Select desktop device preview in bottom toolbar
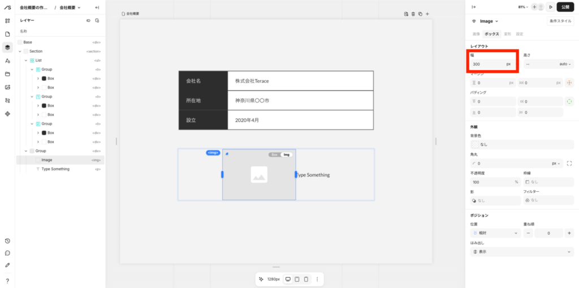This screenshot has width=579, height=288. [288, 279]
